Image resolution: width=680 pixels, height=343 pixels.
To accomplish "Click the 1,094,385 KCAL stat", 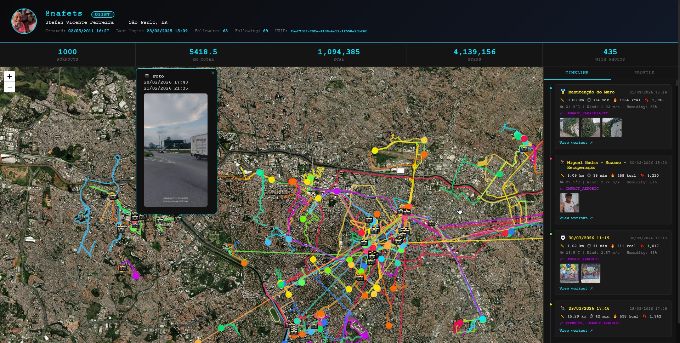I will 339,55.
